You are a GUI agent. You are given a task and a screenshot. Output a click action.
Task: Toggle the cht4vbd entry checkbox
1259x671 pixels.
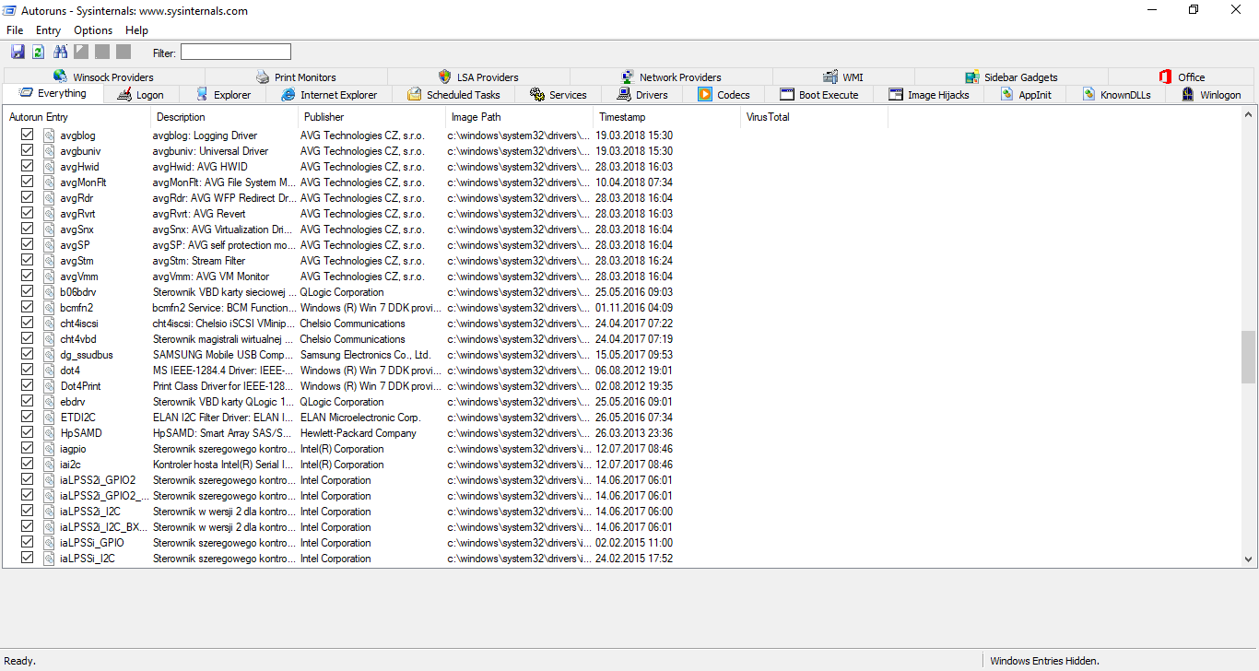coord(27,338)
